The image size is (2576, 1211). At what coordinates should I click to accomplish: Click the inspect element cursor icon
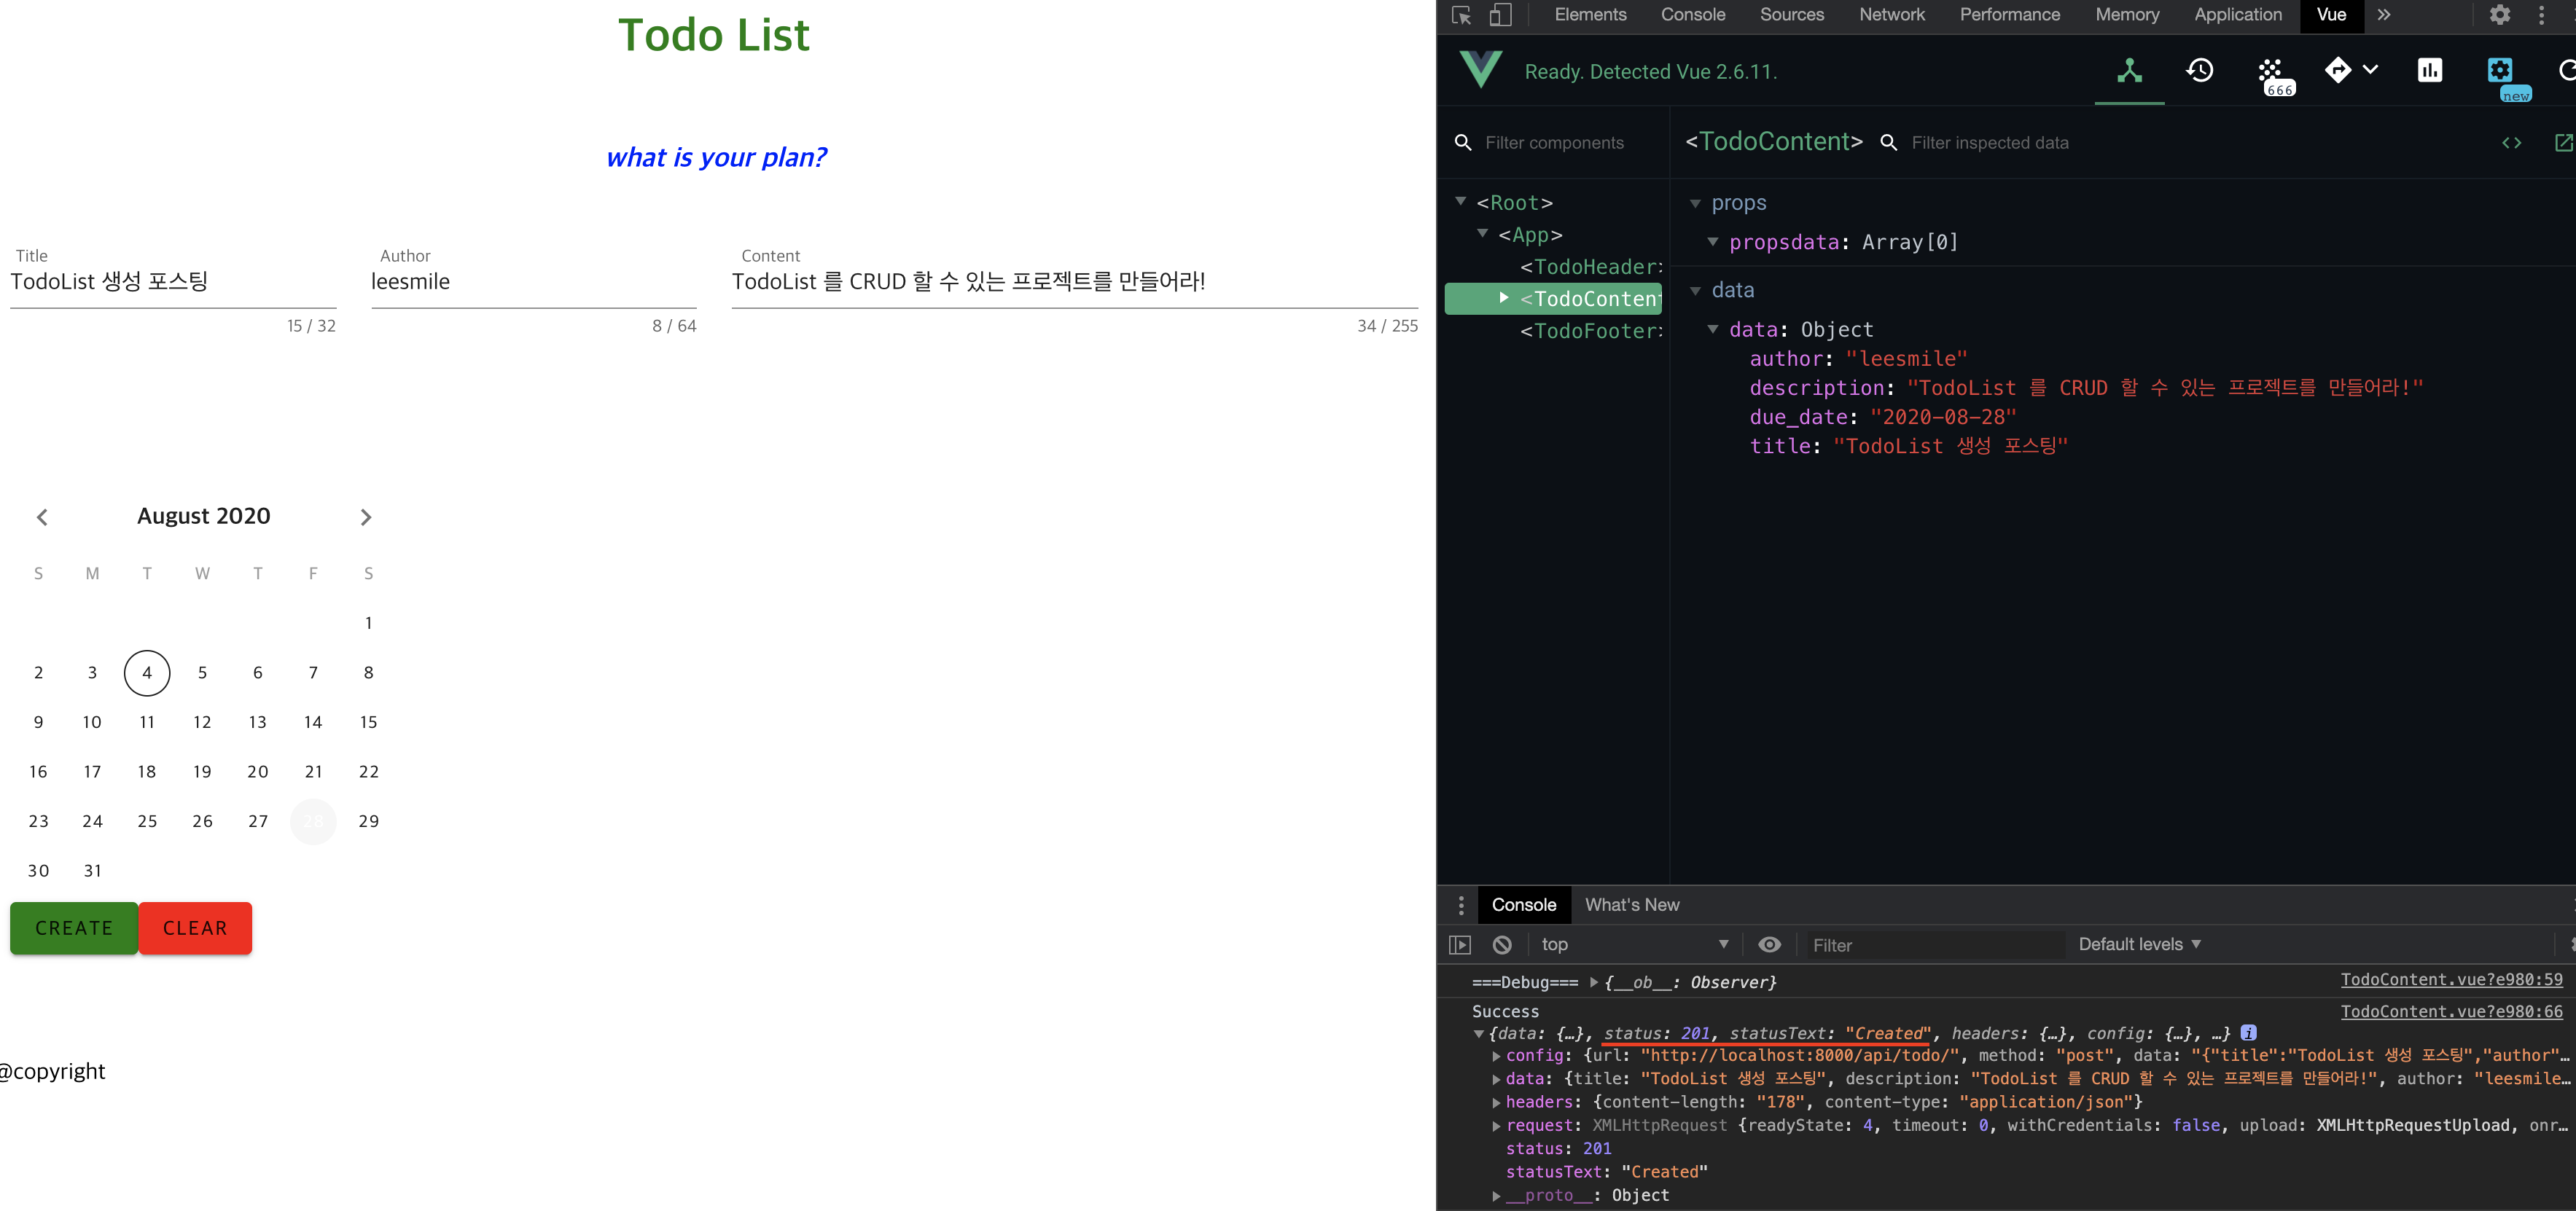tap(1461, 15)
